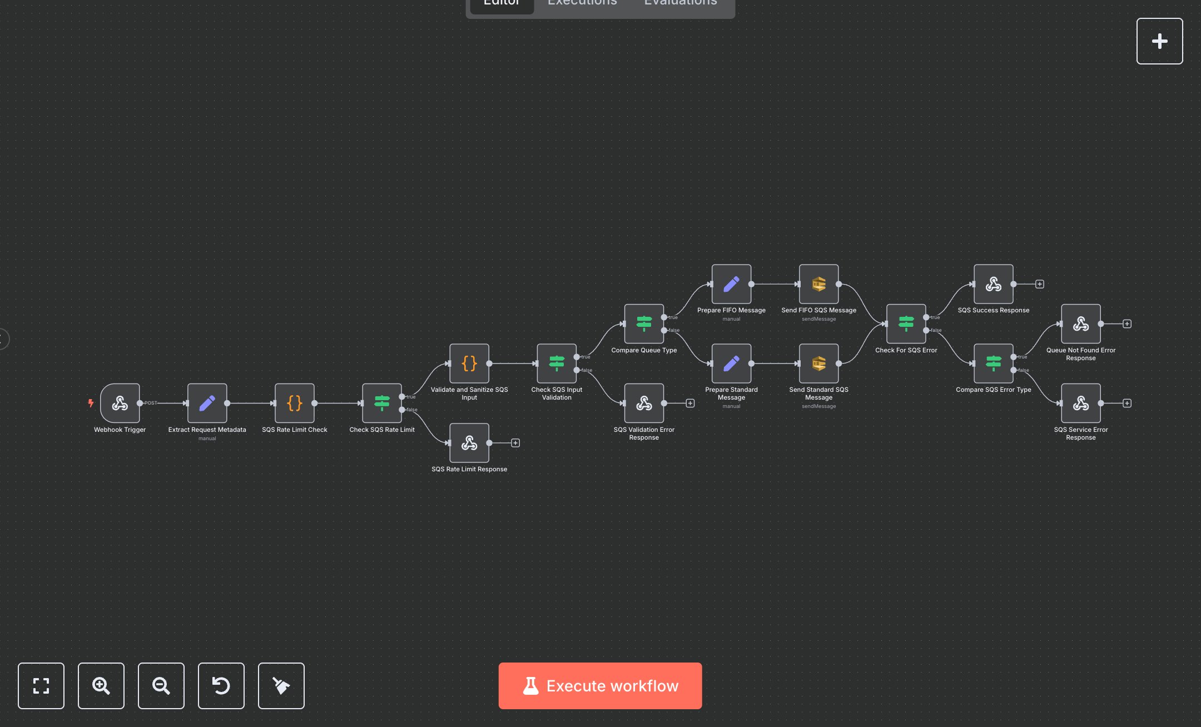Click the reset zoom icon

[221, 686]
